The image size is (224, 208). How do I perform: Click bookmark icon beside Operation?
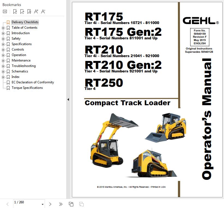tap(8, 55)
